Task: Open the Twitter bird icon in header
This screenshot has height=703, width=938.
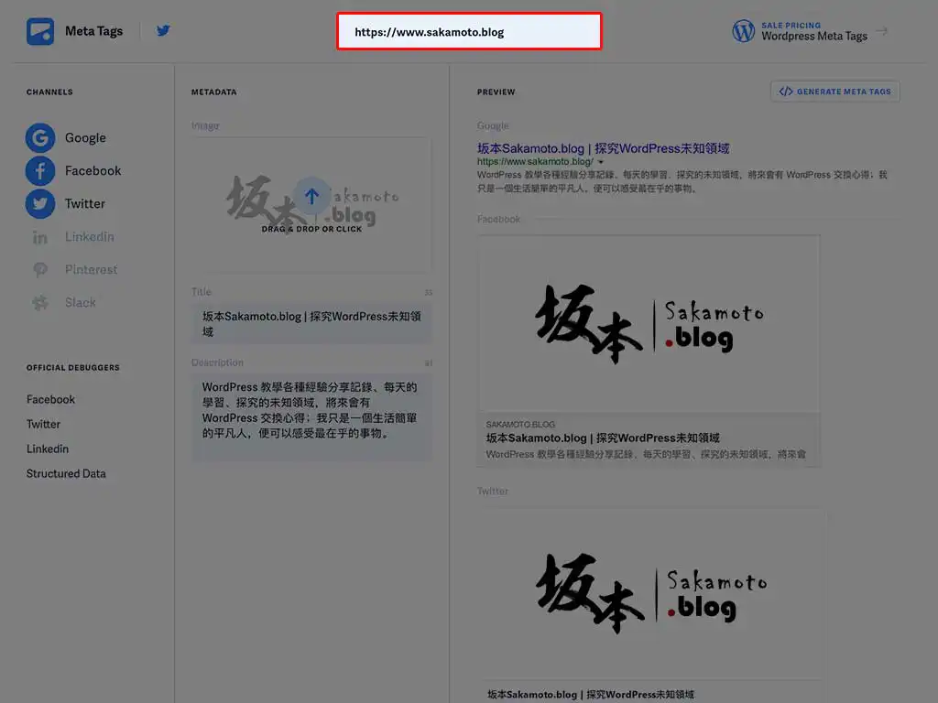Action: click(x=163, y=30)
